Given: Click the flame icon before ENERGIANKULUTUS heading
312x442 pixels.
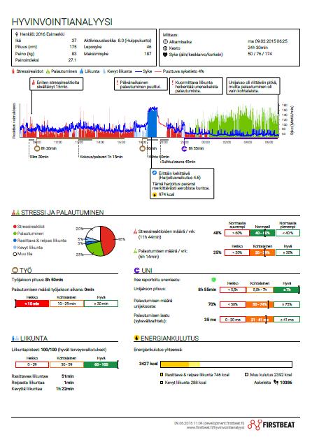Looking at the screenshot, I should [136, 338].
